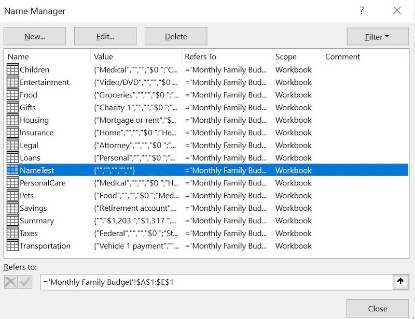Edit the selected NameTest entry
The width and height of the screenshot is (415, 319).
pos(104,36)
